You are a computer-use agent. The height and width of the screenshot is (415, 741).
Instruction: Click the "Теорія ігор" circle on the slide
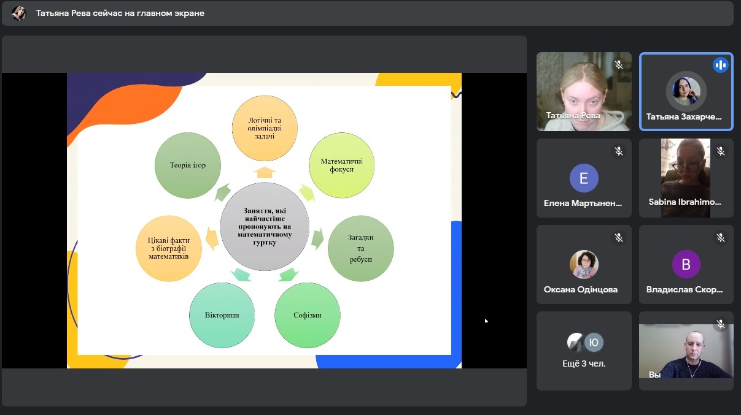pyautogui.click(x=187, y=165)
